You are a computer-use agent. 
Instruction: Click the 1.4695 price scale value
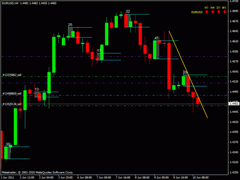click(234, 11)
